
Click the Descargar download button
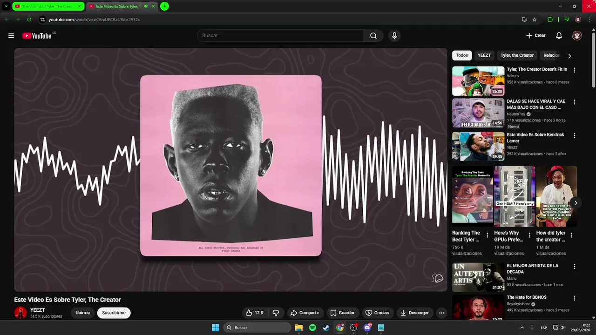pyautogui.click(x=414, y=313)
